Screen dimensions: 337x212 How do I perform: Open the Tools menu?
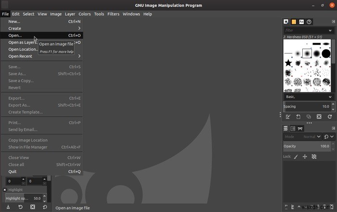[x=99, y=14]
